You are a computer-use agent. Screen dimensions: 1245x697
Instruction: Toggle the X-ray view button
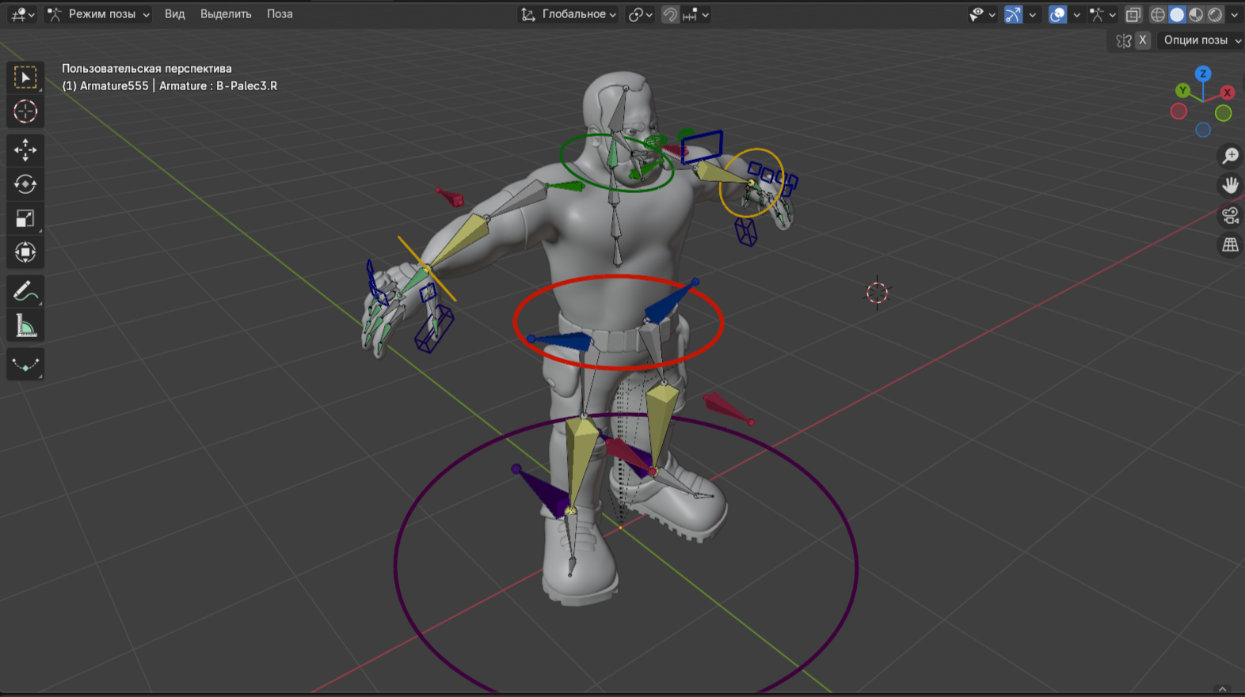1133,14
